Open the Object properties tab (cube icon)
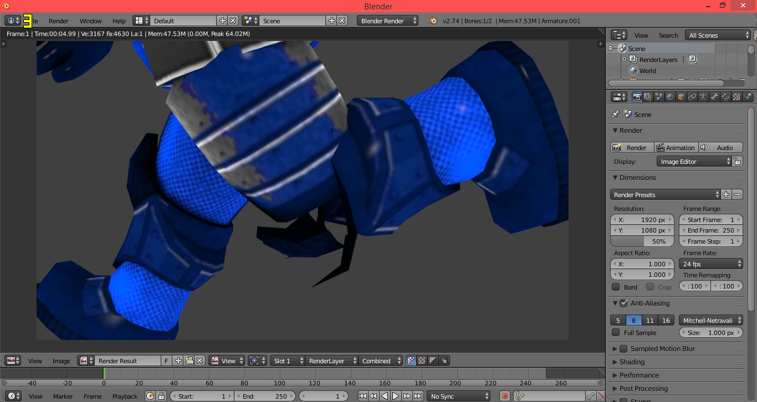This screenshot has height=402, width=757. point(681,97)
